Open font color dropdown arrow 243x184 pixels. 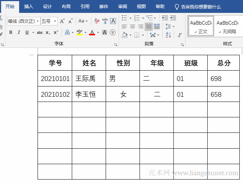click(98, 32)
